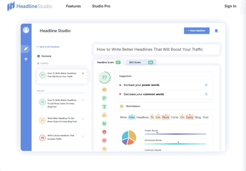Viewport: 246px width, 171px height.
Task: Open the book icon beside New Headline
Action: pyautogui.click(x=216, y=31)
